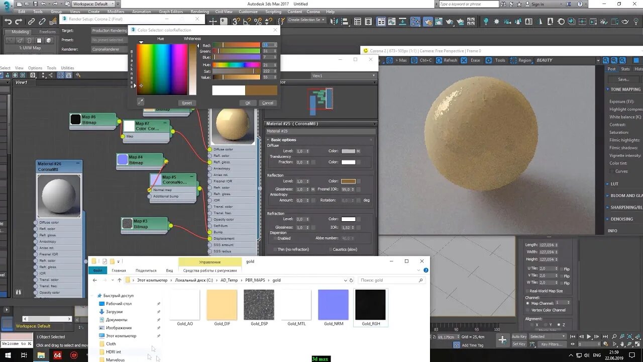Click the light bulb icon in Corona toolbar

(x=485, y=22)
